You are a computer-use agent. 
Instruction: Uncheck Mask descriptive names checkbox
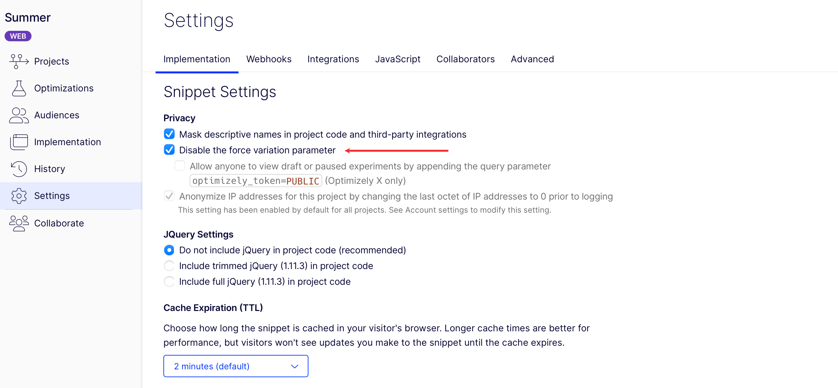(169, 134)
